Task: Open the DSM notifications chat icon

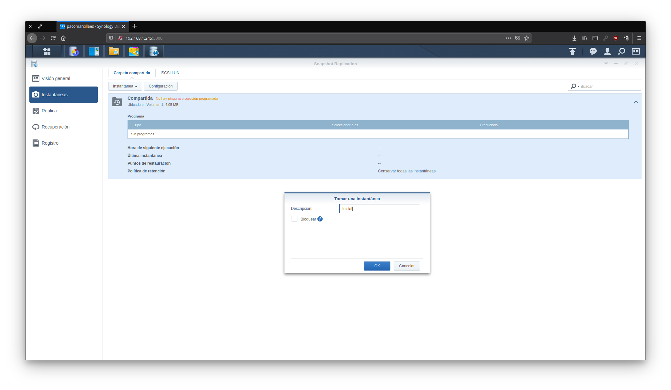Action: pos(593,51)
